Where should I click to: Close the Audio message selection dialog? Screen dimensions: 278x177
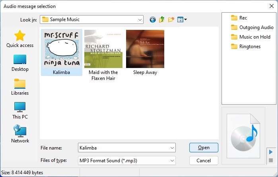tap(272, 6)
